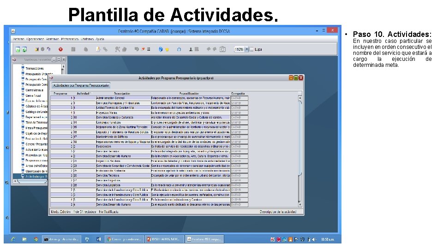443x249 pixels.
Task: Sort by the Actividad column header
Action: [84, 94]
